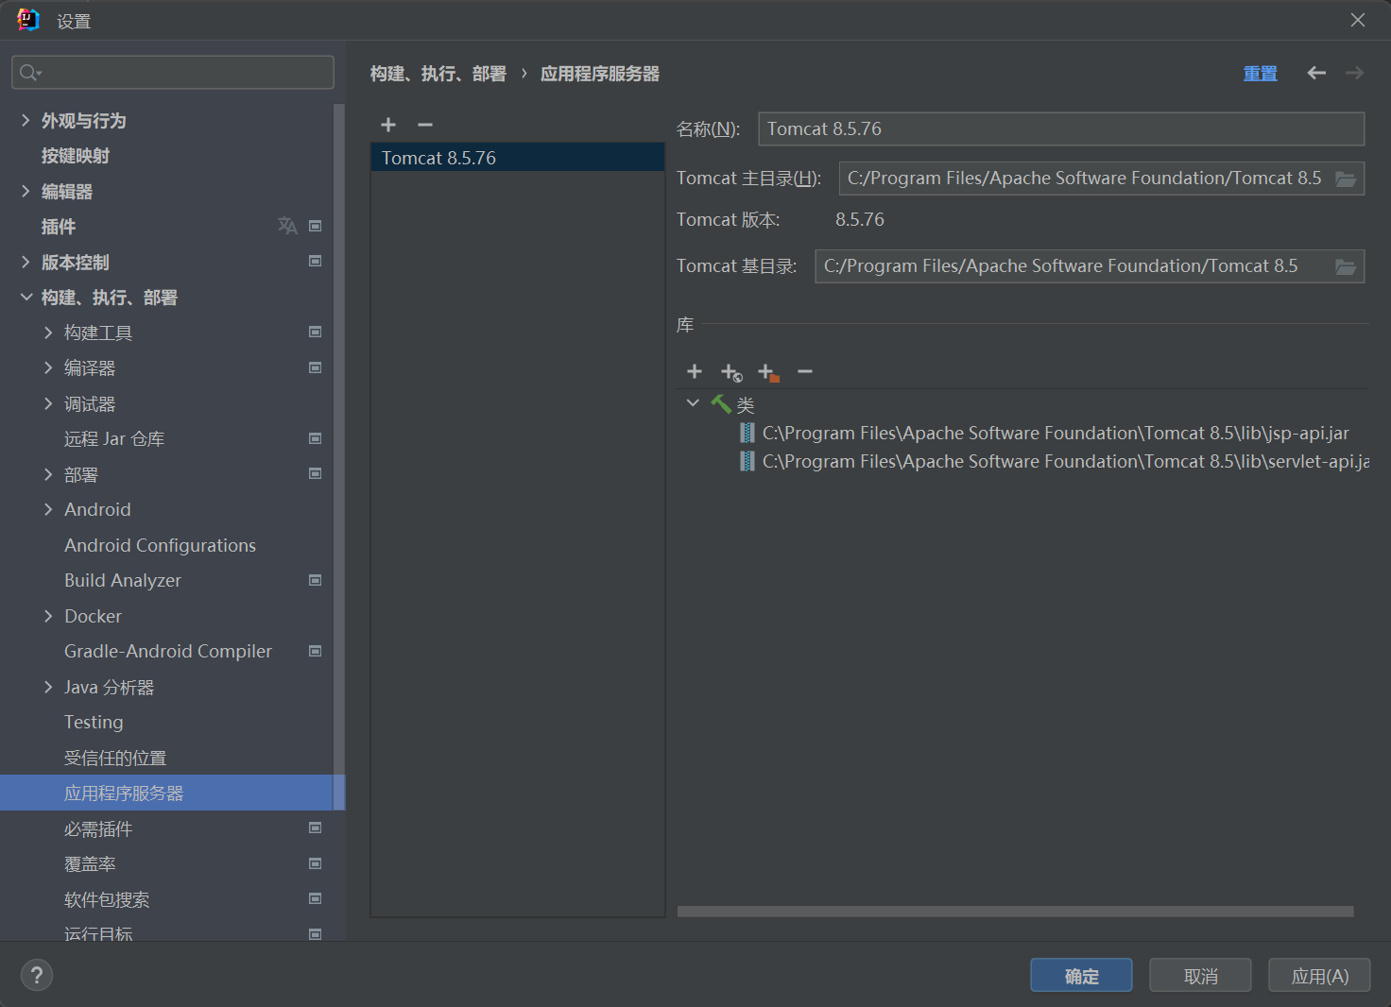Collapse the 类 library group
Image resolution: width=1391 pixels, height=1007 pixels.
[693, 403]
